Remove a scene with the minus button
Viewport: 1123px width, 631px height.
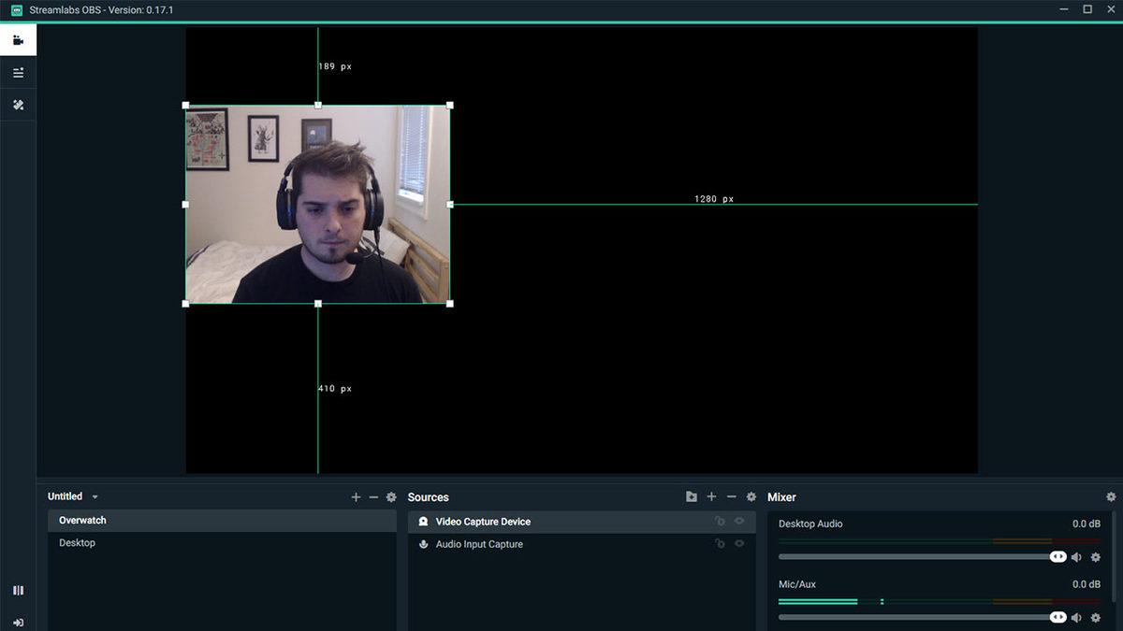(373, 496)
